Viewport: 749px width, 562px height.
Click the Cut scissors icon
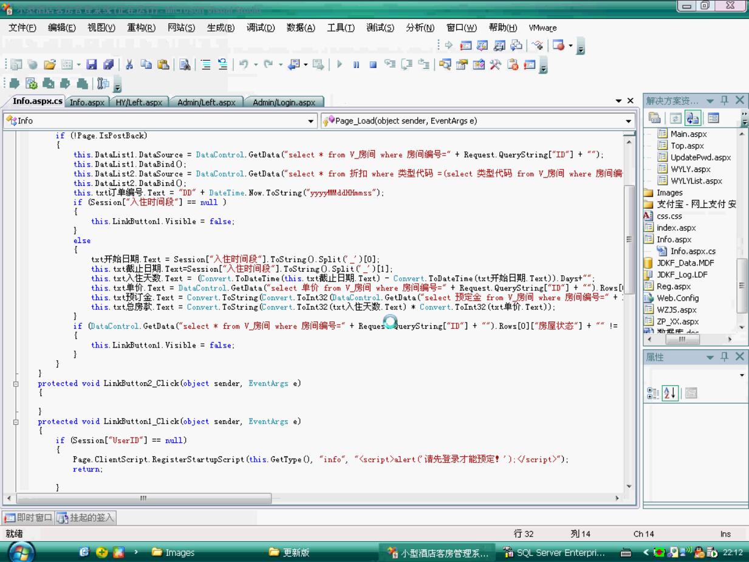pos(129,64)
